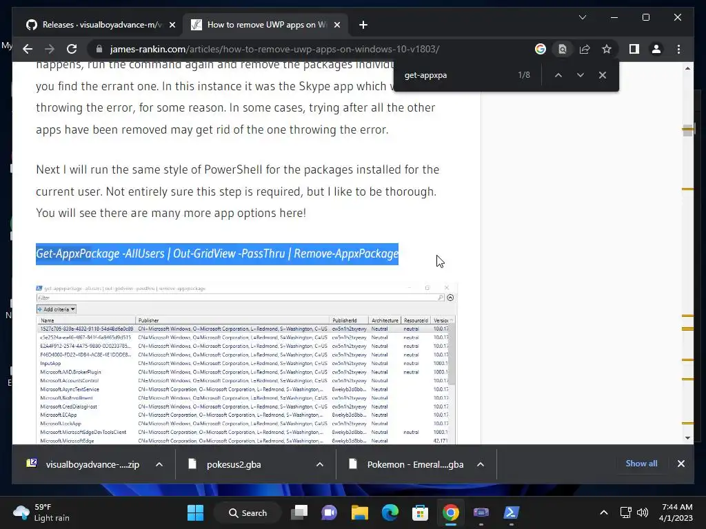The width and height of the screenshot is (706, 529).
Task: Show all downloads
Action: click(641, 464)
